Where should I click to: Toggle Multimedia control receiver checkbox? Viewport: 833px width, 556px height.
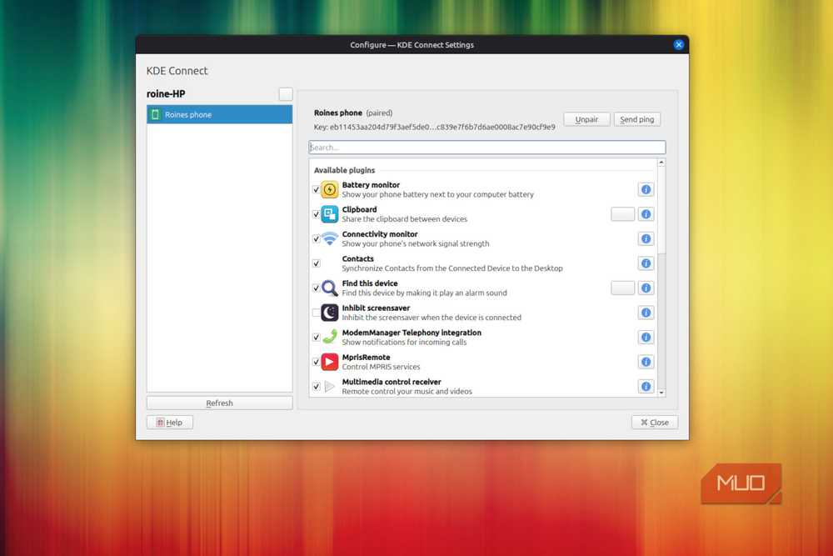(316, 387)
